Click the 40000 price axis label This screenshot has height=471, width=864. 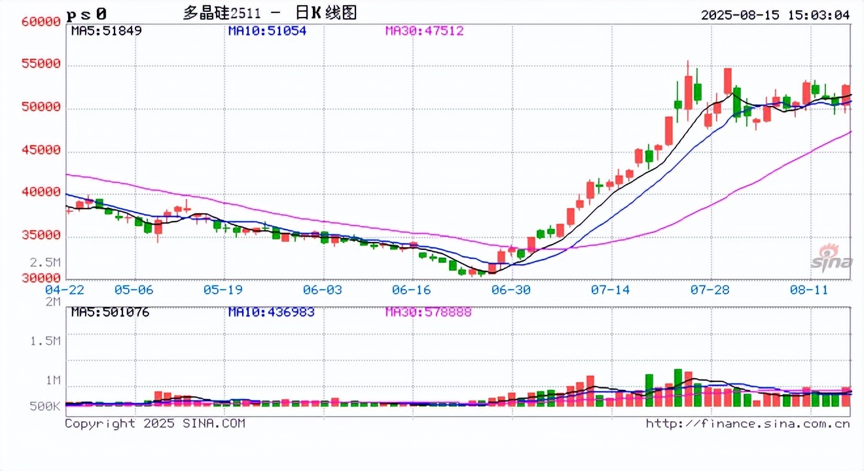41,192
